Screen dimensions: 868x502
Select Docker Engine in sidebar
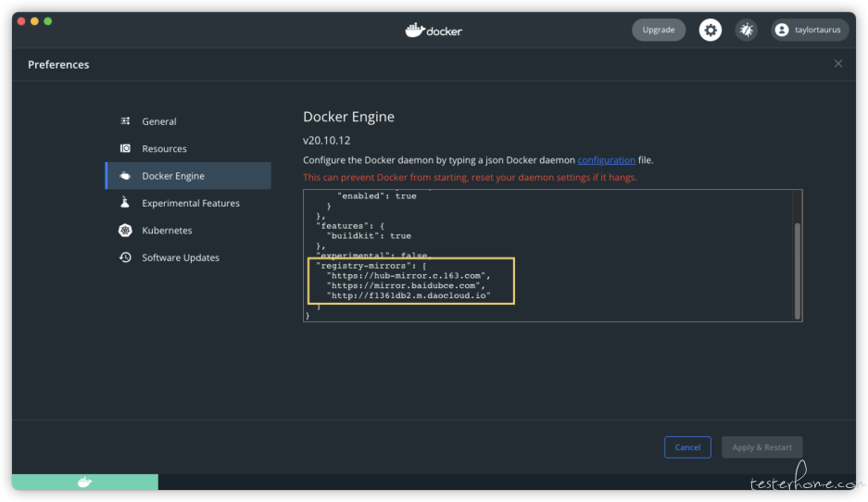click(188, 176)
